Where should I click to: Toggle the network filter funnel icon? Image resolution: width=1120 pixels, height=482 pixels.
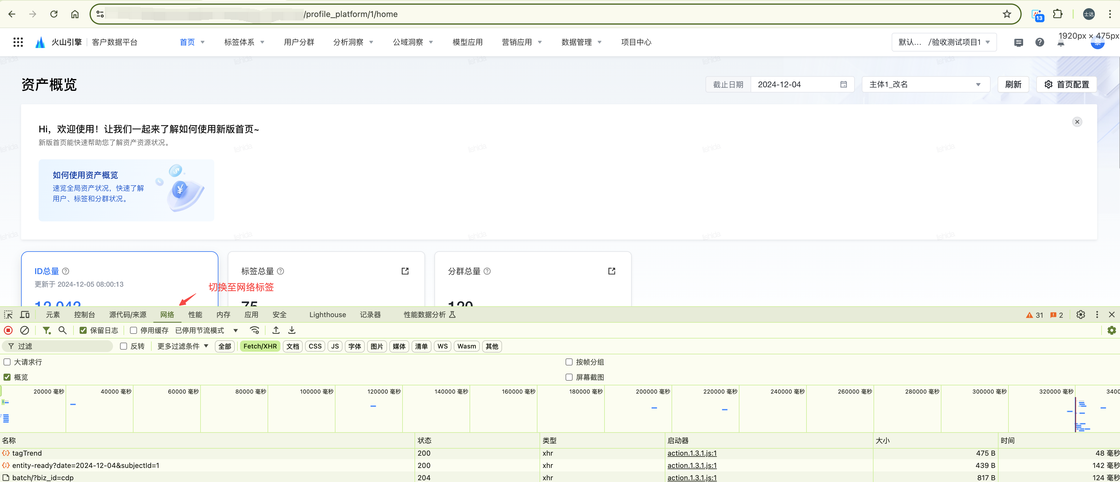tap(47, 330)
